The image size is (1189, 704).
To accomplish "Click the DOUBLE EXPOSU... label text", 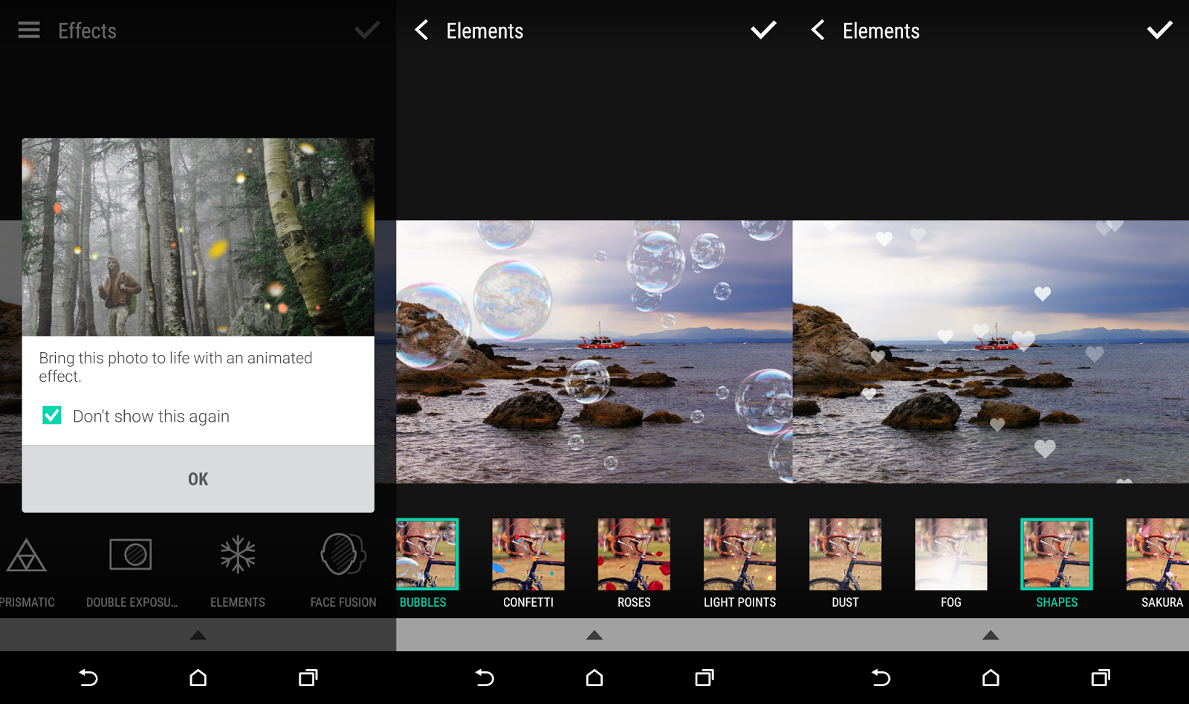I will tap(132, 602).
